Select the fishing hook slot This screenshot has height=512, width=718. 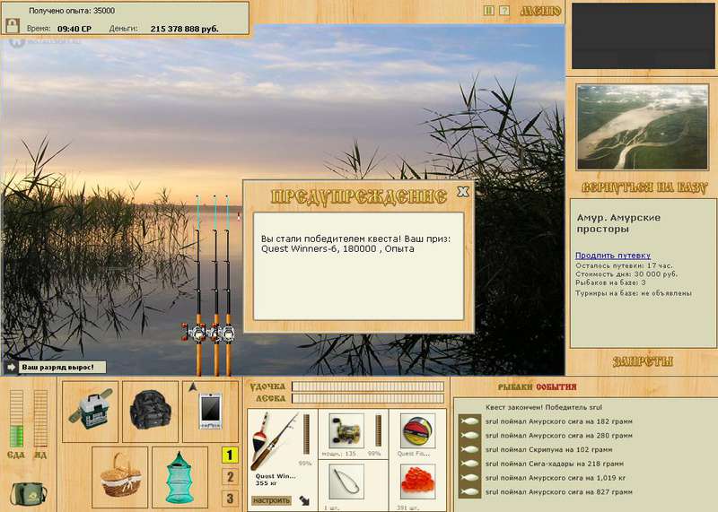[346, 482]
